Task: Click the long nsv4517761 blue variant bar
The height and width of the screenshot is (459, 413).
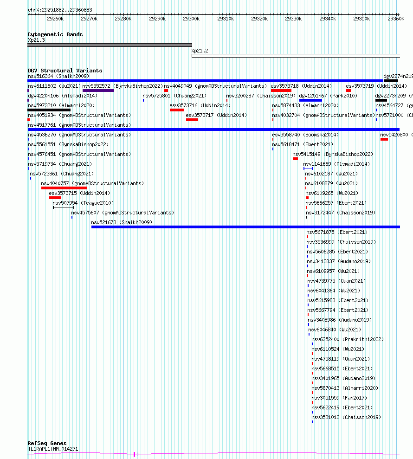Action: [213, 129]
